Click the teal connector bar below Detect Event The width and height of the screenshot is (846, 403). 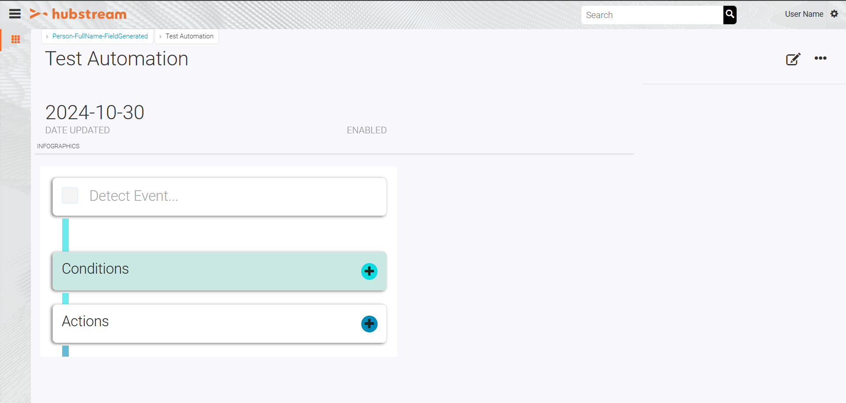click(66, 234)
